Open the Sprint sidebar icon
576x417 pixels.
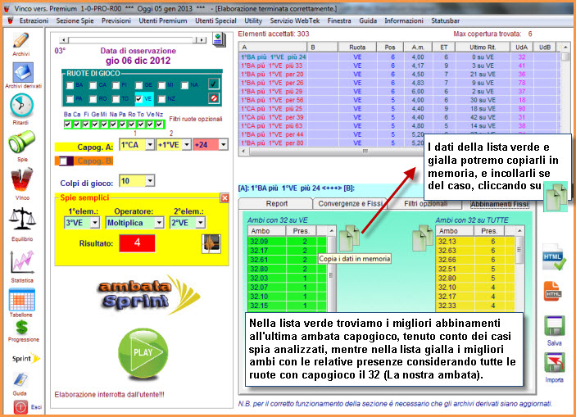point(25,358)
